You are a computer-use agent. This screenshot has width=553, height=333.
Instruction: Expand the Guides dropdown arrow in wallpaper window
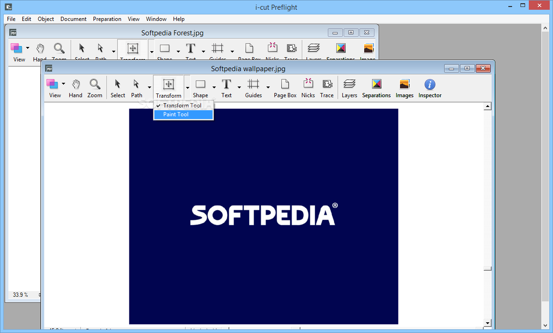[268, 87]
